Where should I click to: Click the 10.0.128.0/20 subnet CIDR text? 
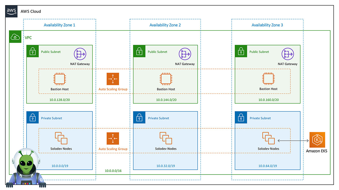pos(60,100)
